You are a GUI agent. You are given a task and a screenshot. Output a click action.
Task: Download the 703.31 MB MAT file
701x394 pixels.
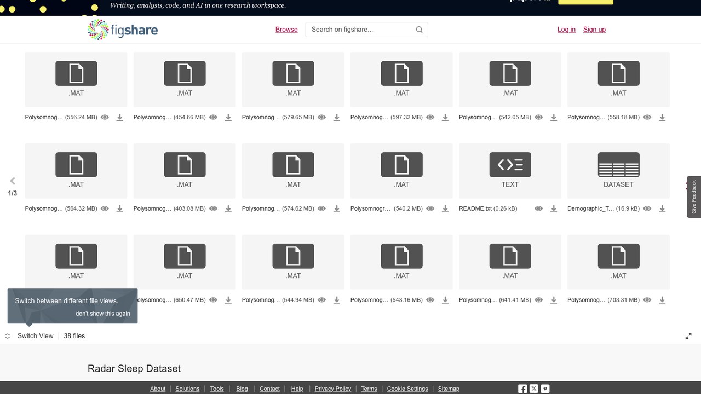pyautogui.click(x=662, y=300)
